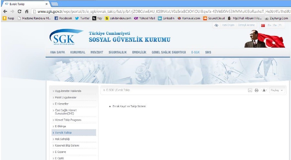Click the email envelope icon in breadcrumb bar
291x160 pixels.
pos(250,90)
